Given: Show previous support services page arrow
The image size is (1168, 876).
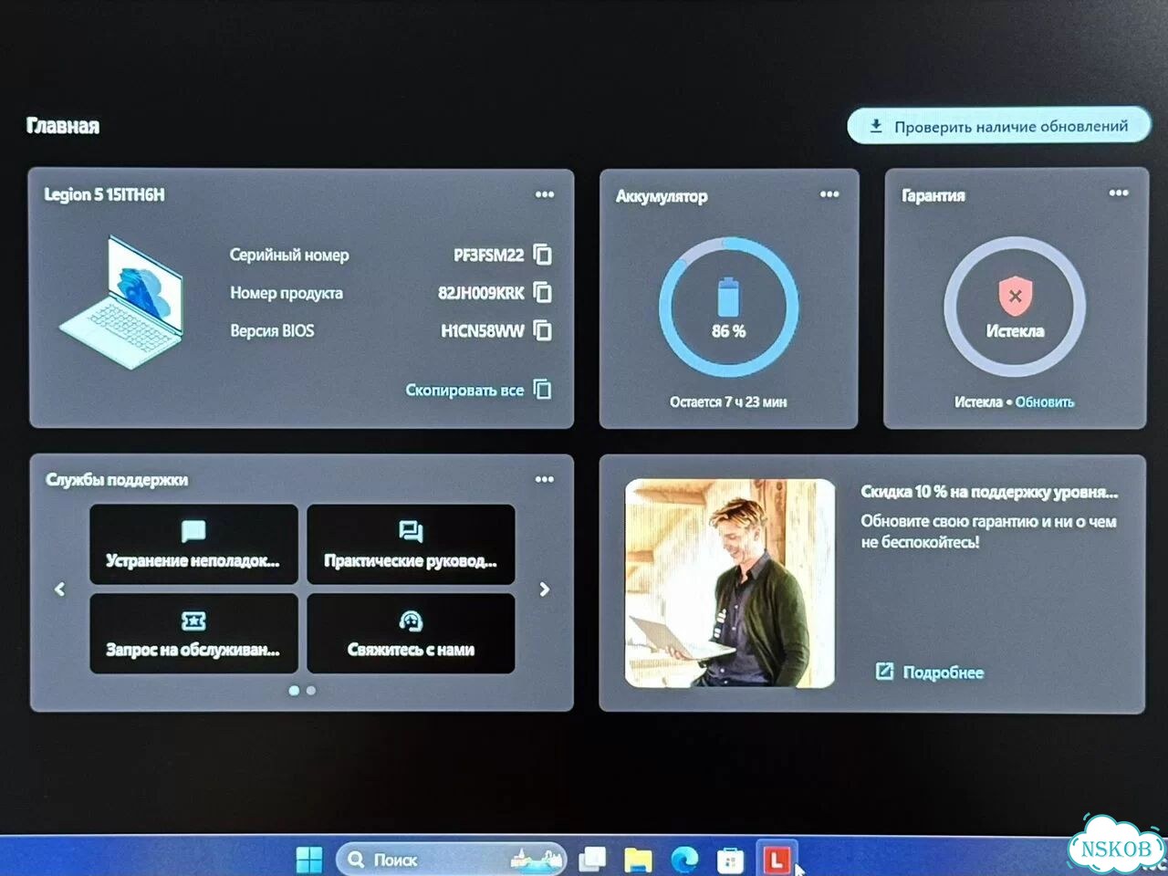Looking at the screenshot, I should pos(60,589).
